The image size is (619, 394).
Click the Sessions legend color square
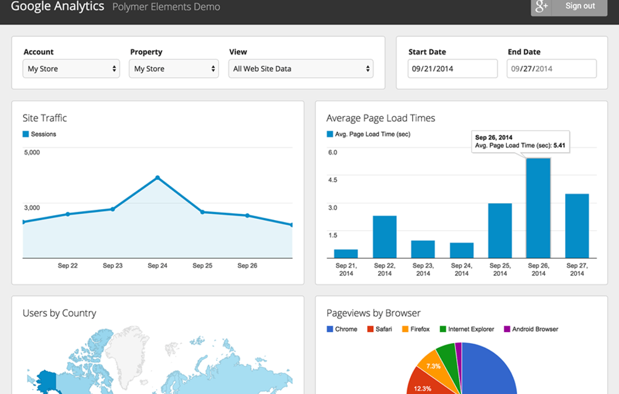25,134
